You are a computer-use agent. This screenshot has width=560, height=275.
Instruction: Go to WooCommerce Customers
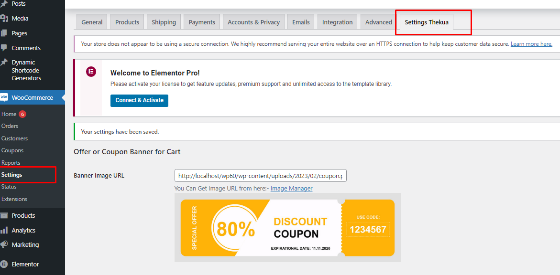[x=14, y=138]
